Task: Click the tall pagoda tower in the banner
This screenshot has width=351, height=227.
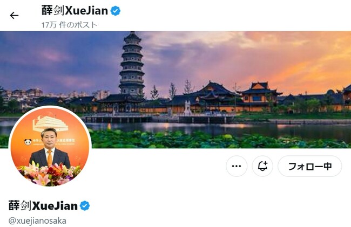Action: click(x=132, y=65)
